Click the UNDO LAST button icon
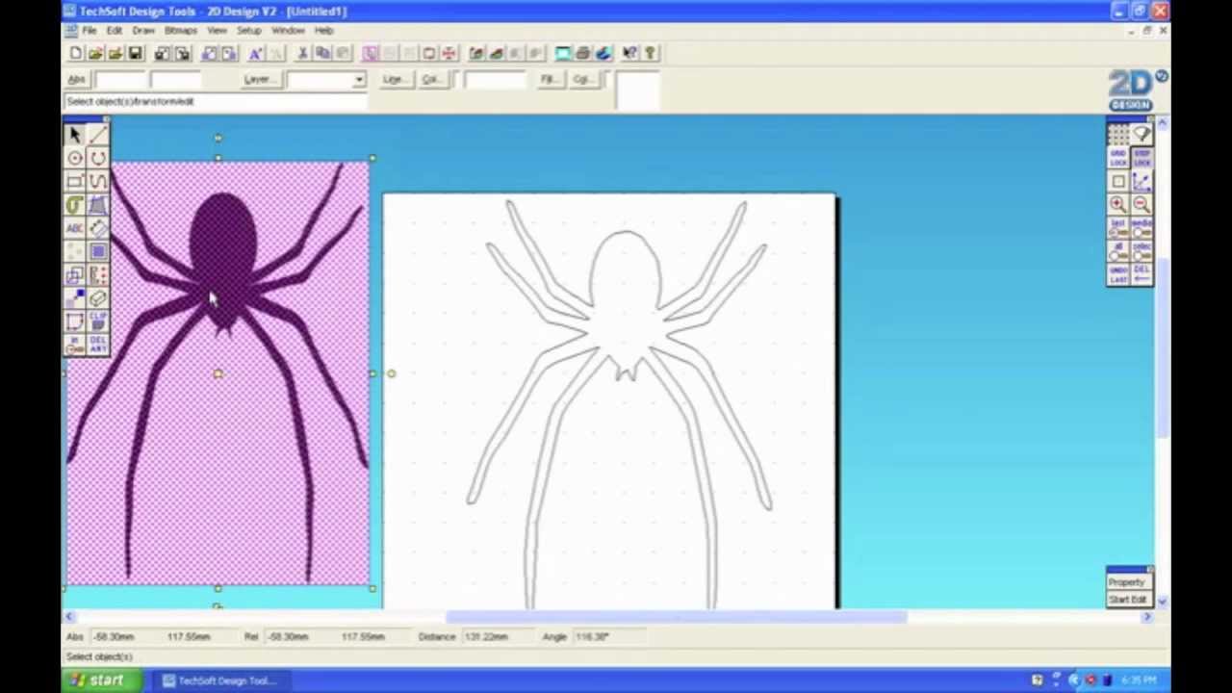 click(1117, 274)
